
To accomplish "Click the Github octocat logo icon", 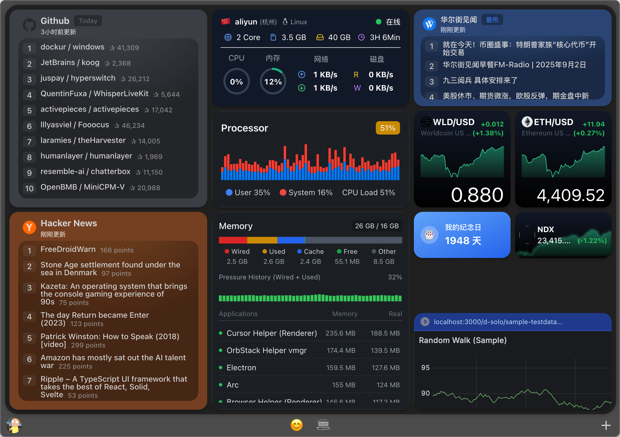I will click(29, 25).
